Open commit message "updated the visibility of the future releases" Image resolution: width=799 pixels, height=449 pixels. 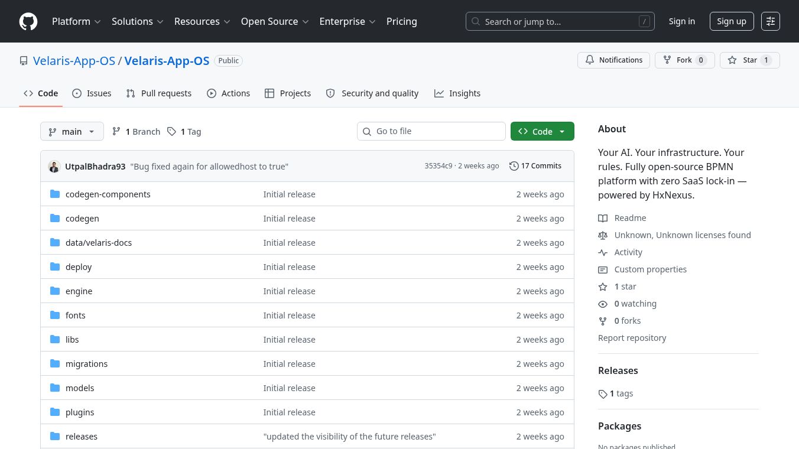click(x=350, y=437)
